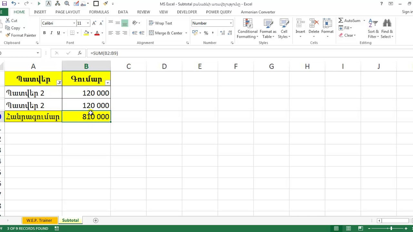This screenshot has height=232, width=413.
Task: Click the Cut scissors button
Action: coord(12,21)
